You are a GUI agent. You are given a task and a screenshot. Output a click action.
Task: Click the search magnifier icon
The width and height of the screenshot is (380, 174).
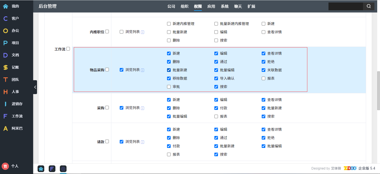(x=369, y=6)
